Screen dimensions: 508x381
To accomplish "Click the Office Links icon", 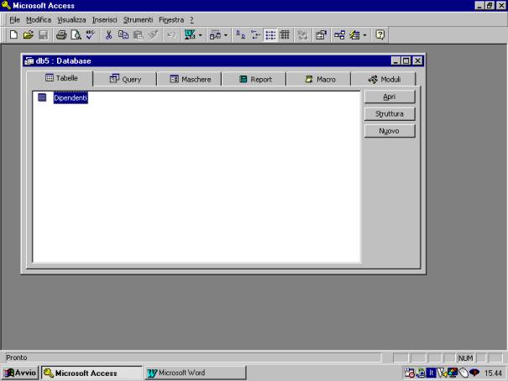I will (190, 34).
